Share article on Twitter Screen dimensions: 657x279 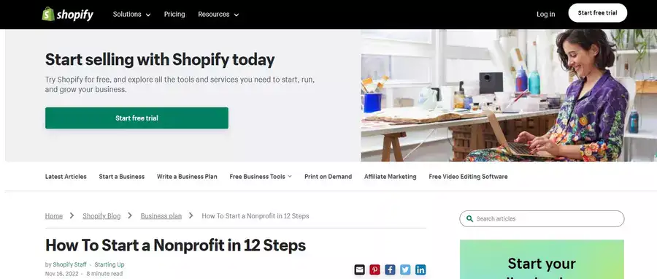pos(405,270)
